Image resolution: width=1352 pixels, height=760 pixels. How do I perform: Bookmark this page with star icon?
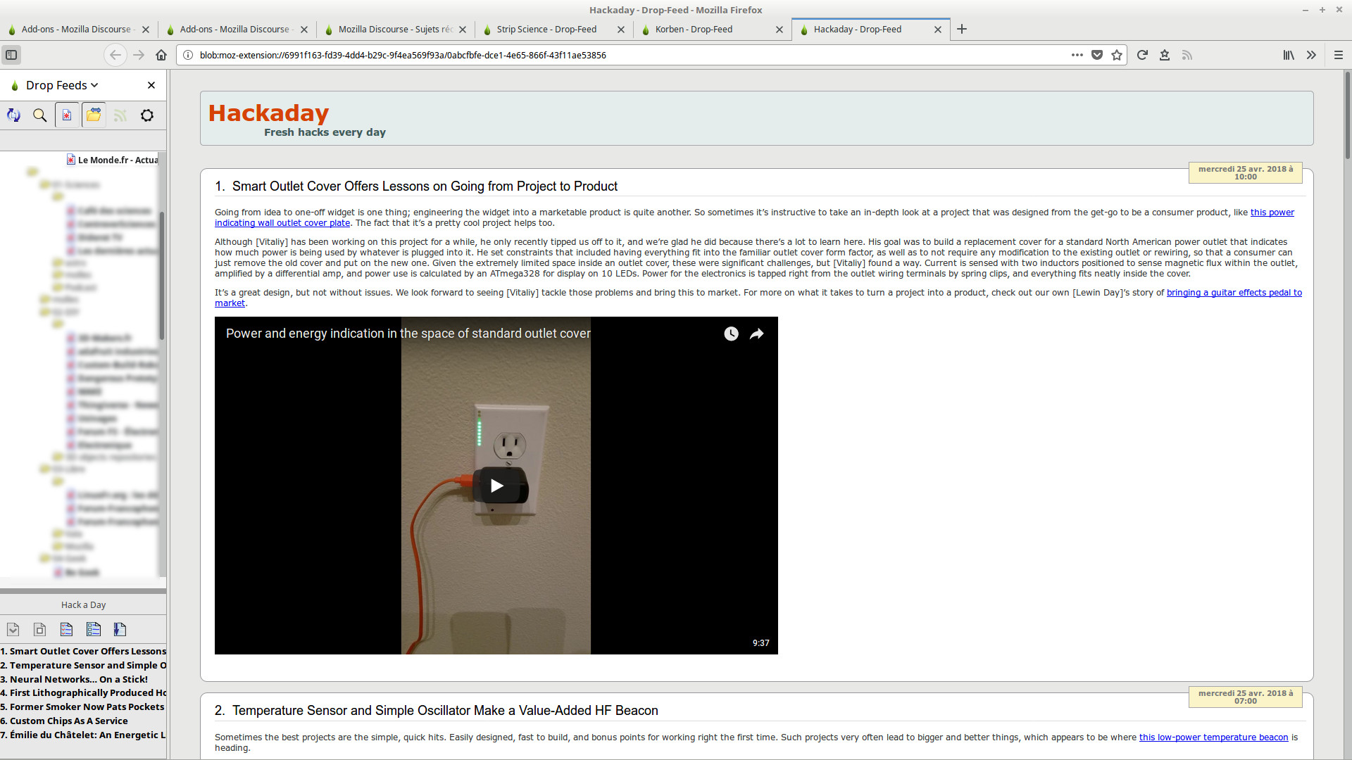[x=1117, y=55]
